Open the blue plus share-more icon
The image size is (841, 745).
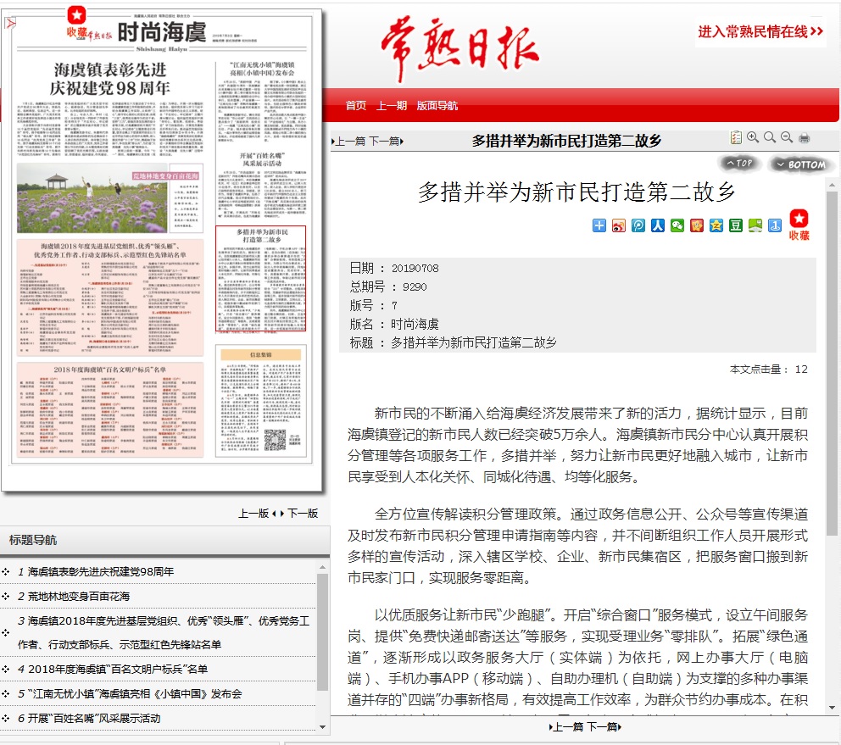tap(599, 225)
